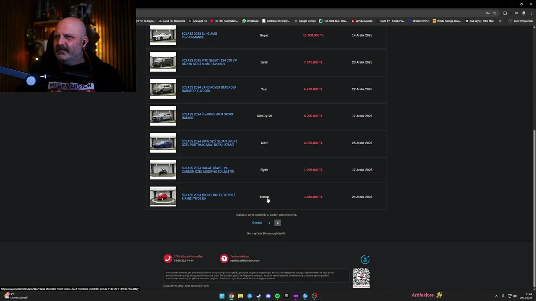Click the Yardım Merkezi question mark icon

click(x=224, y=259)
